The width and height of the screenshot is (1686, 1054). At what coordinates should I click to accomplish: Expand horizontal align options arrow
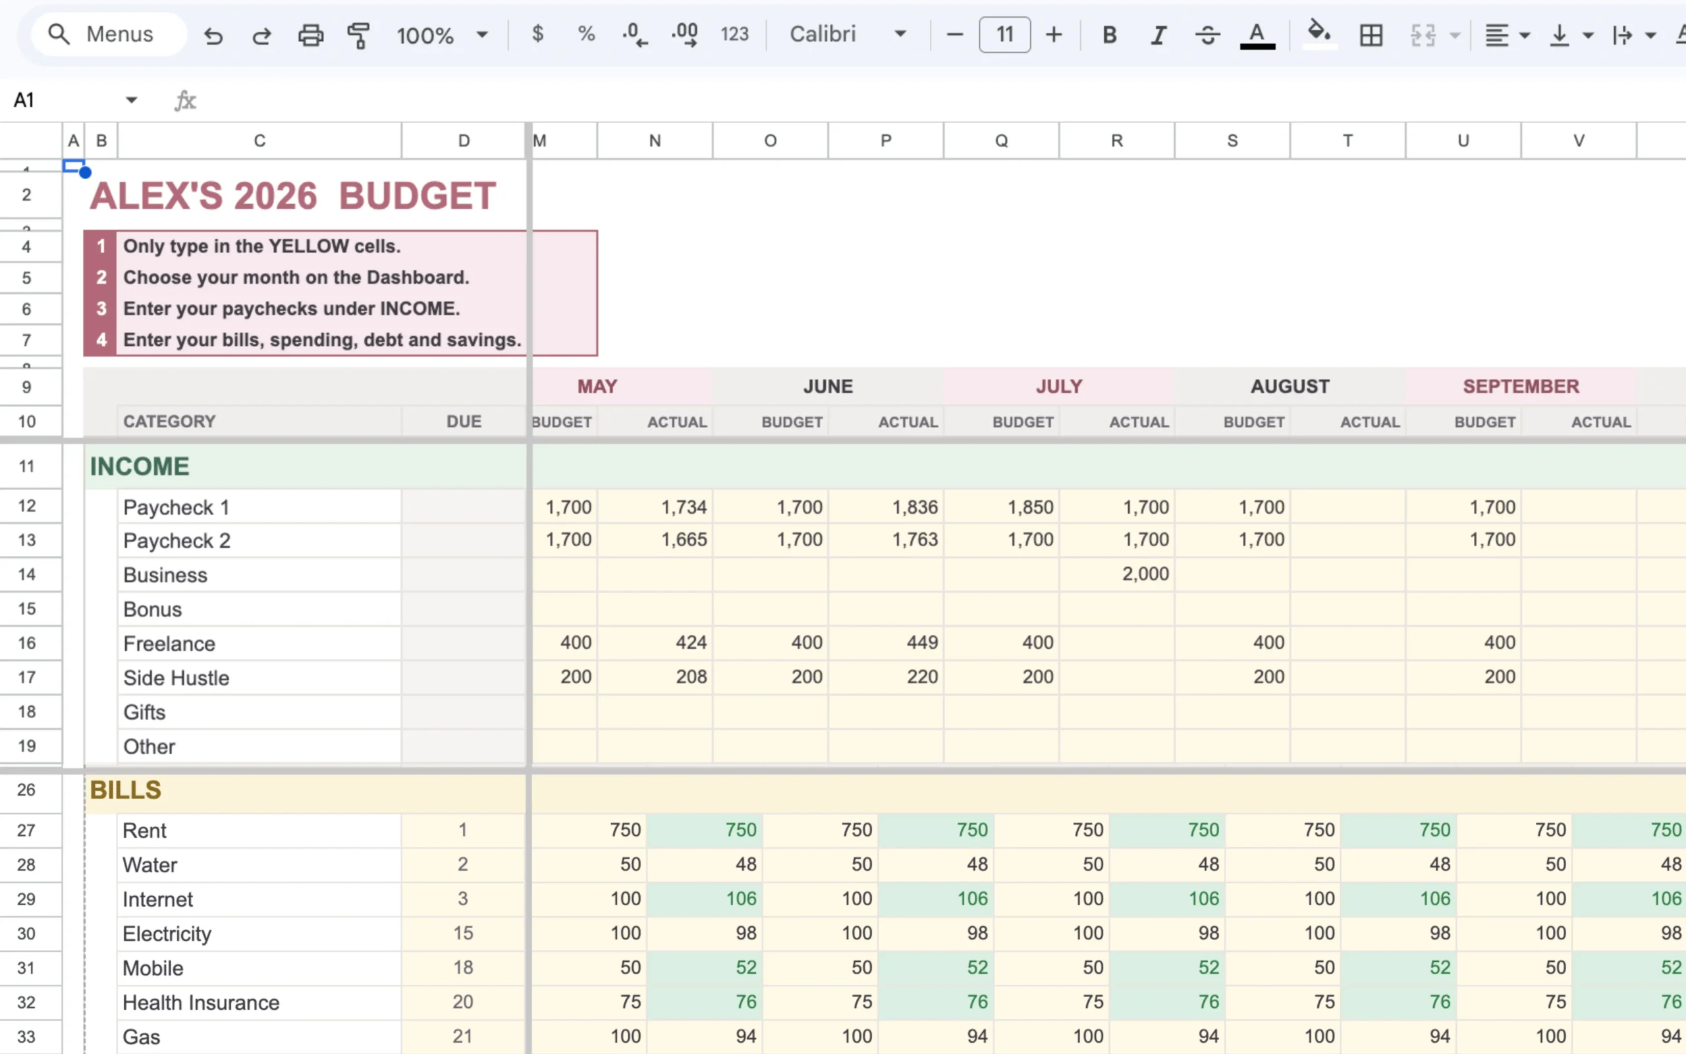pos(1525,35)
